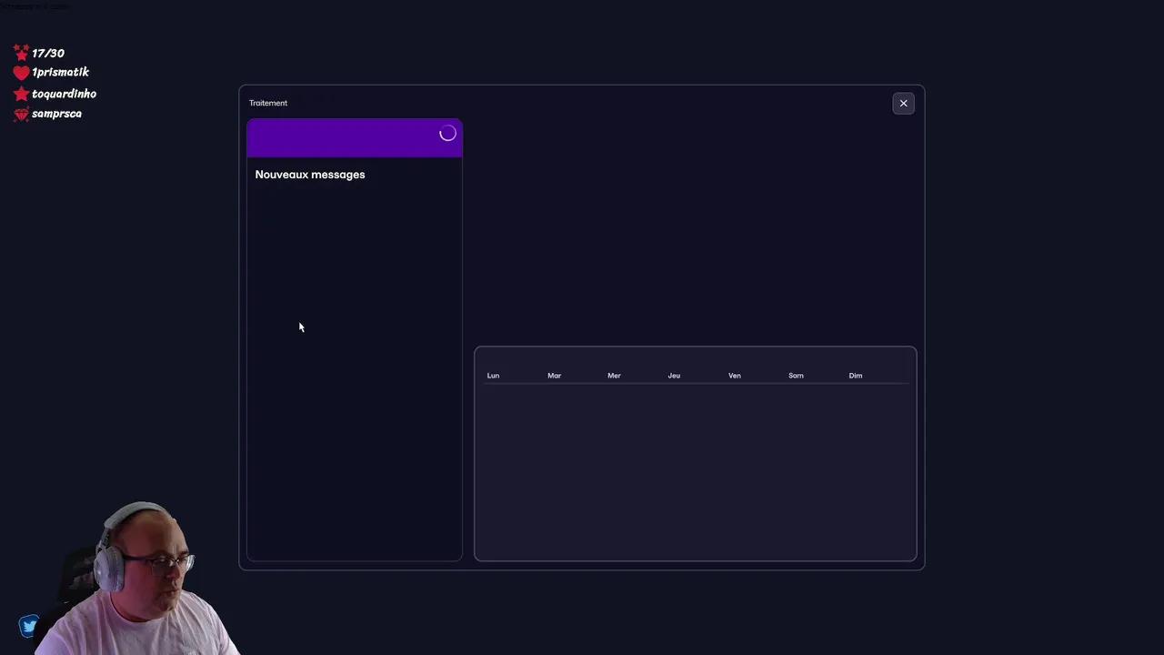Click the streamer webcam overlay
Image resolution: width=1164 pixels, height=655 pixels.
point(136,578)
